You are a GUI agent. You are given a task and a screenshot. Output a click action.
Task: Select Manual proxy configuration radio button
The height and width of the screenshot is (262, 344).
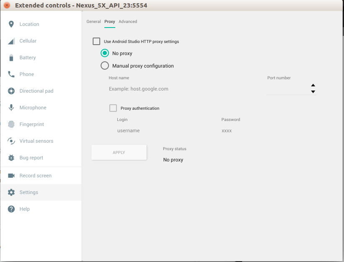tap(105, 65)
